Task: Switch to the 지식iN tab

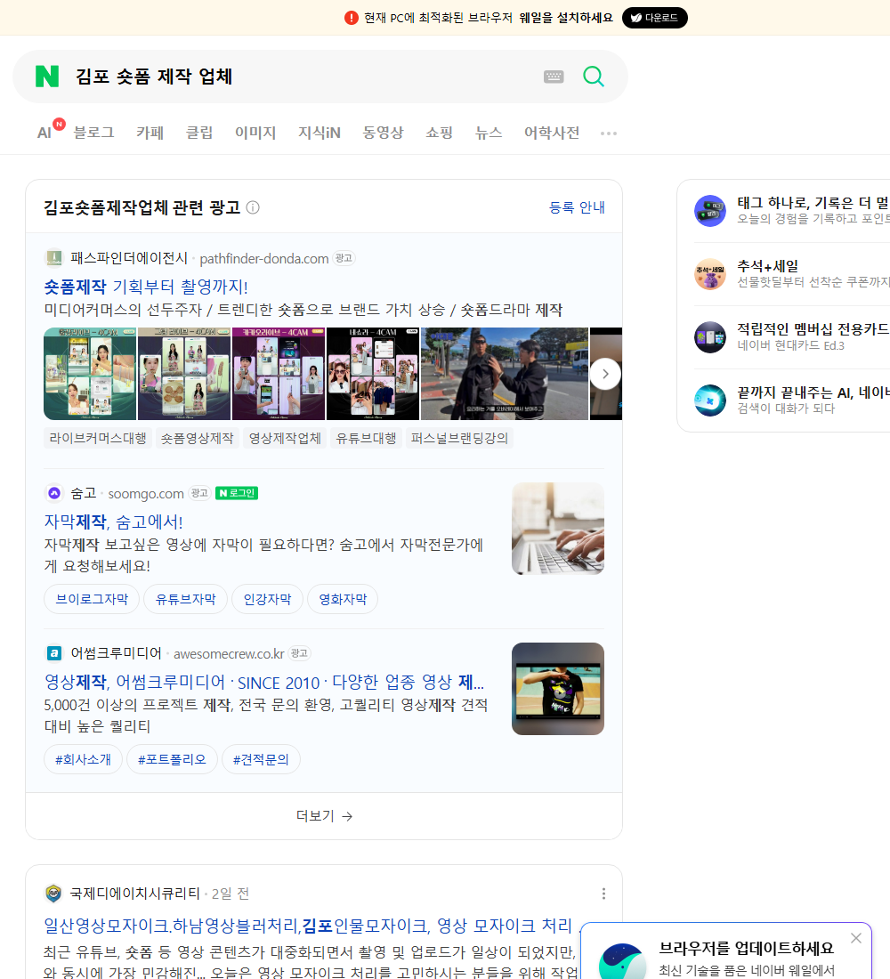Action: coord(320,133)
